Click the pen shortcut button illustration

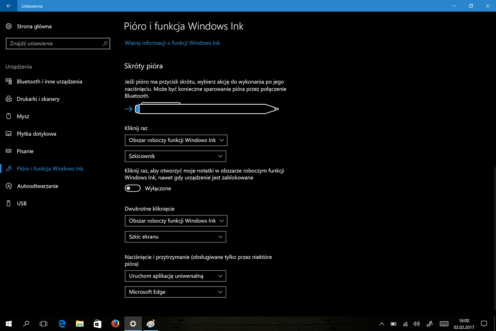[x=137, y=109]
